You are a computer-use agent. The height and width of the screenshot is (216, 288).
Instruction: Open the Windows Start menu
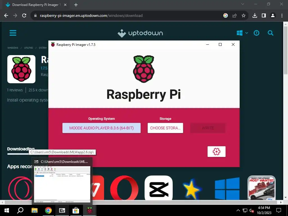[x=7, y=210]
